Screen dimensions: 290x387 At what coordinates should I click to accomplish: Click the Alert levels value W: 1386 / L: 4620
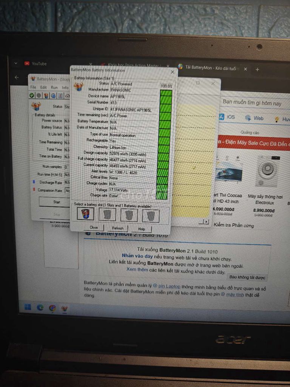point(123,172)
